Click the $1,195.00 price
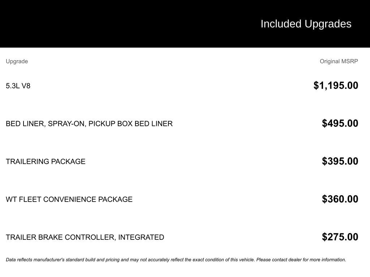The width and height of the screenshot is (370, 277). (336, 85)
